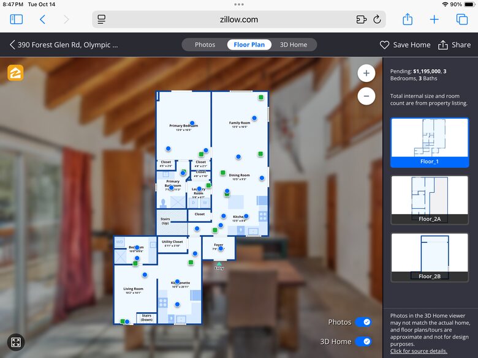Zoom out of the floor plan

pos(366,96)
